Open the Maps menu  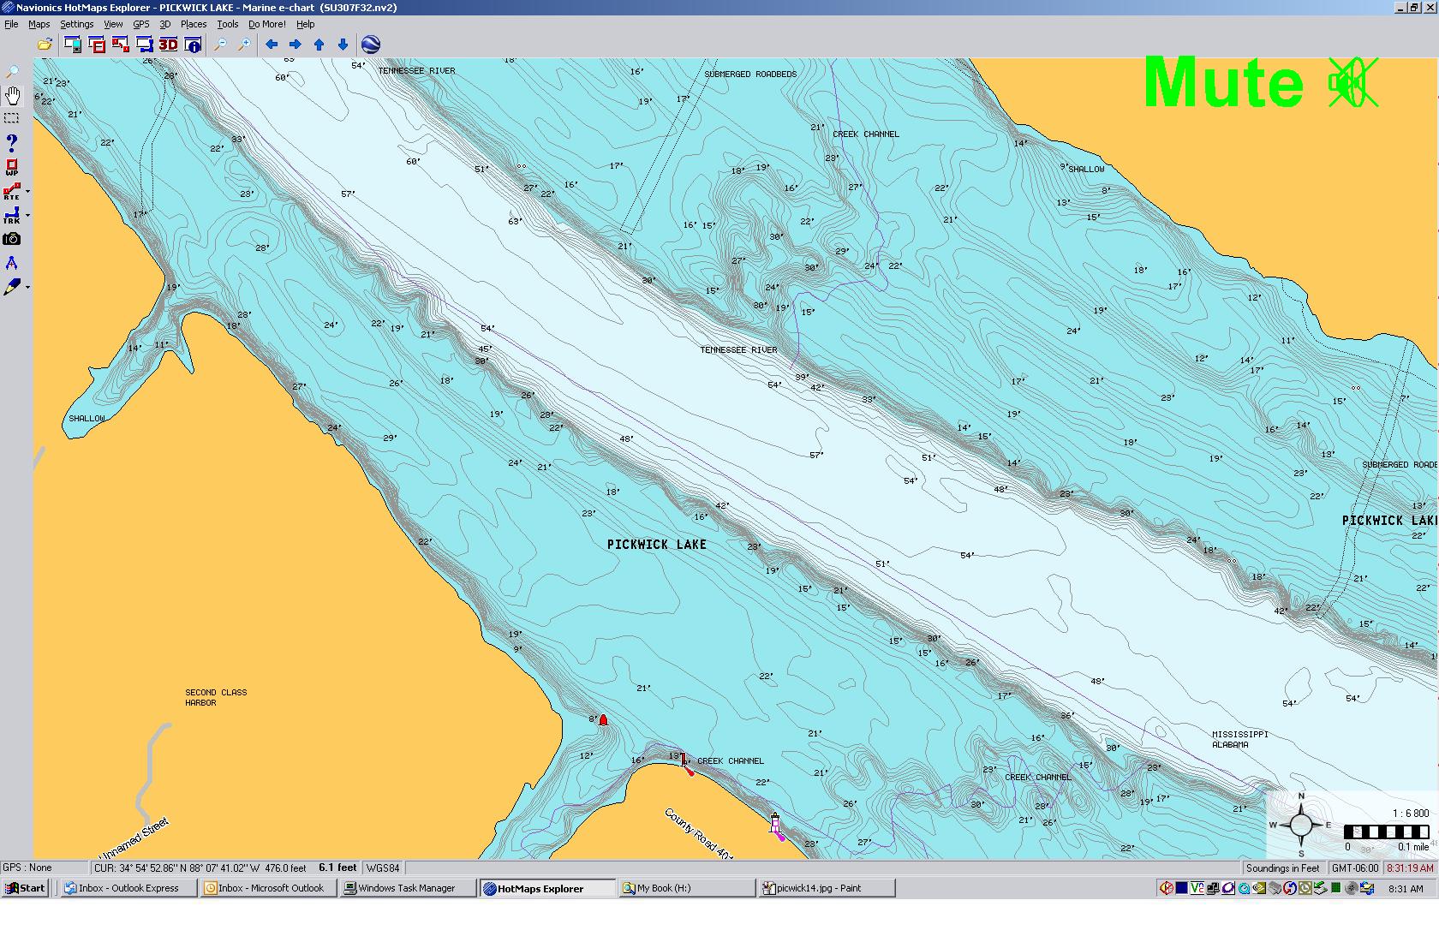coord(39,24)
